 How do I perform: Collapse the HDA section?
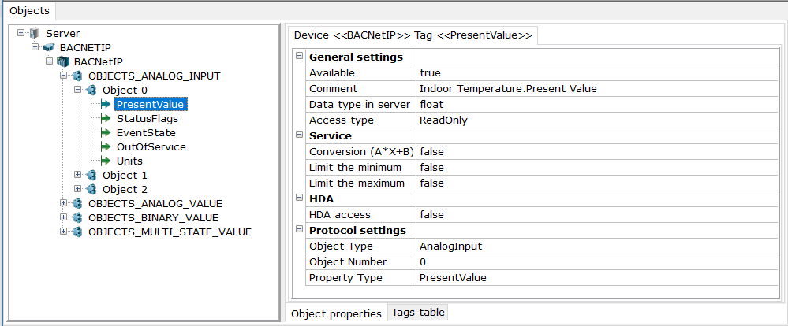point(300,198)
